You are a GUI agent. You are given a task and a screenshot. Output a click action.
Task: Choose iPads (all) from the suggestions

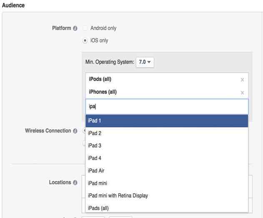click(167, 208)
